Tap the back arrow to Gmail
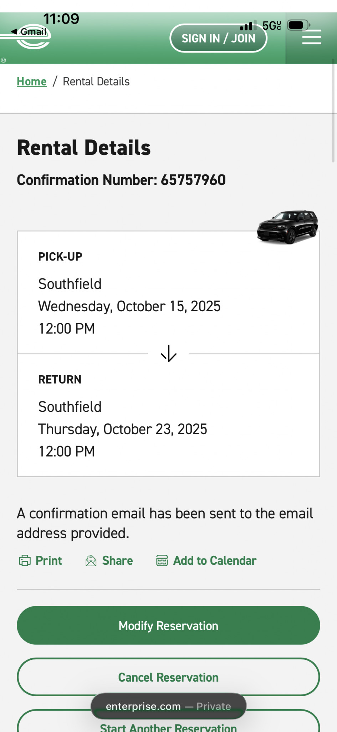 point(14,31)
